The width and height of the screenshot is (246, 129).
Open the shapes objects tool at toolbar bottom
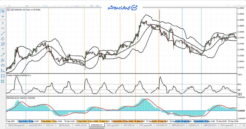tap(3, 81)
